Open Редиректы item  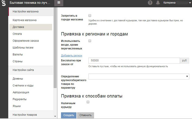(x=20, y=99)
